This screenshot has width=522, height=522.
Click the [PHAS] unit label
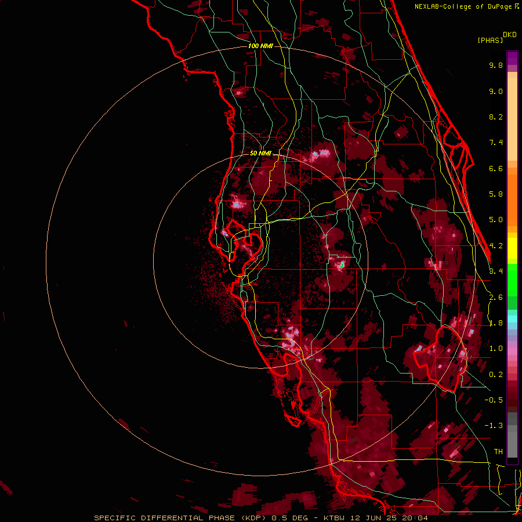click(x=490, y=41)
